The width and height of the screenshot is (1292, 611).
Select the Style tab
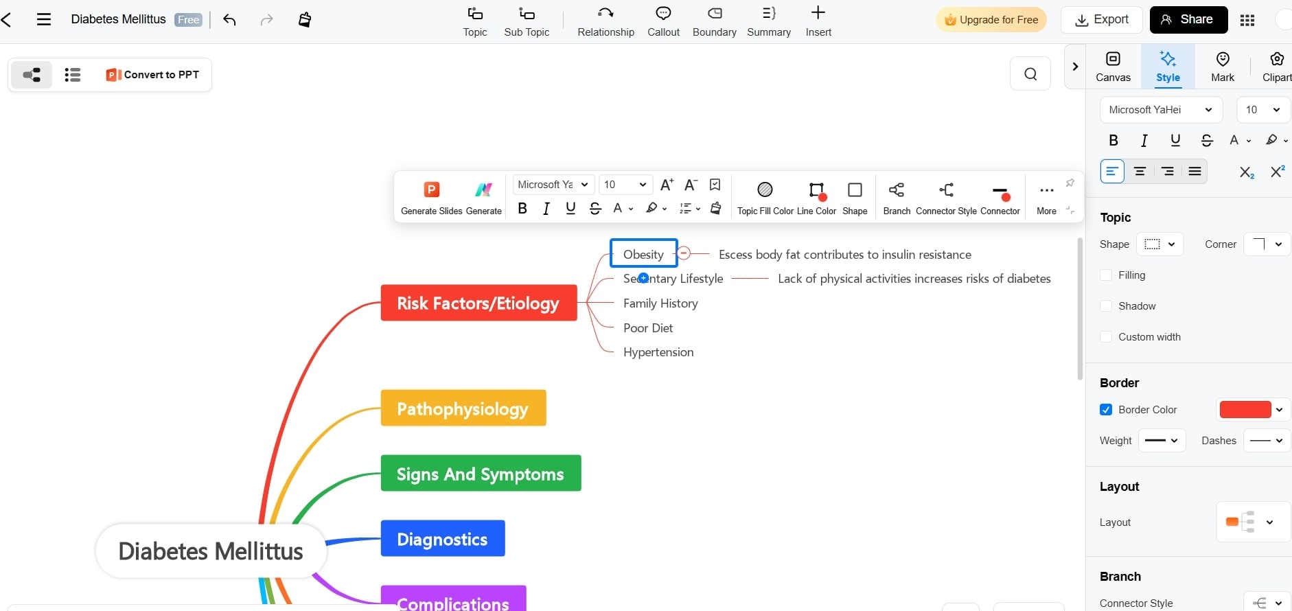[1168, 67]
